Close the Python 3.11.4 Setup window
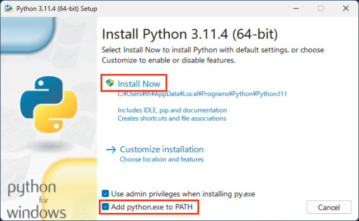359x221 pixels. coord(346,8)
